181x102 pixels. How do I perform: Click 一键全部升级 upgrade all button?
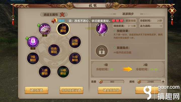pos(110,90)
